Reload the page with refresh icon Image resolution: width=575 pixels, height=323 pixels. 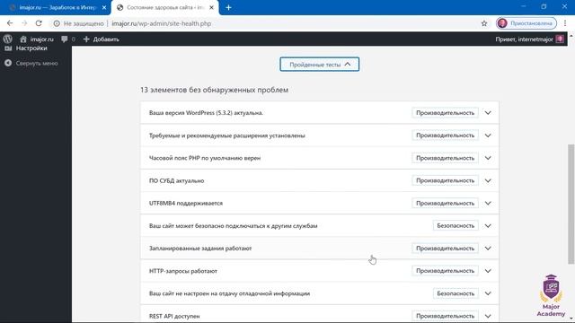(x=39, y=23)
